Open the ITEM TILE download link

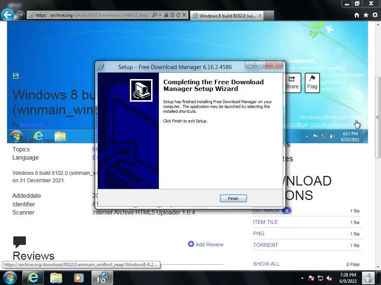click(265, 222)
